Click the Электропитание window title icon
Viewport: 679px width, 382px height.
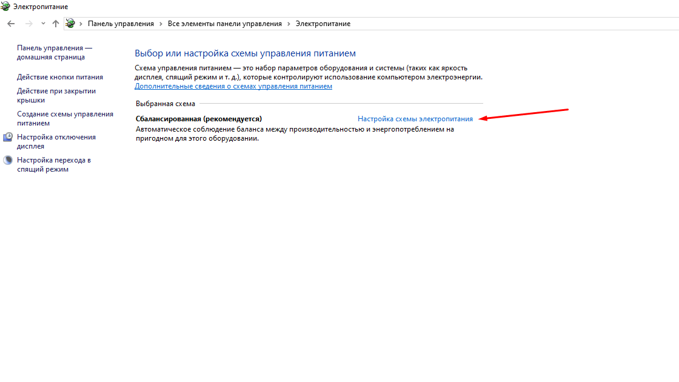click(5, 7)
